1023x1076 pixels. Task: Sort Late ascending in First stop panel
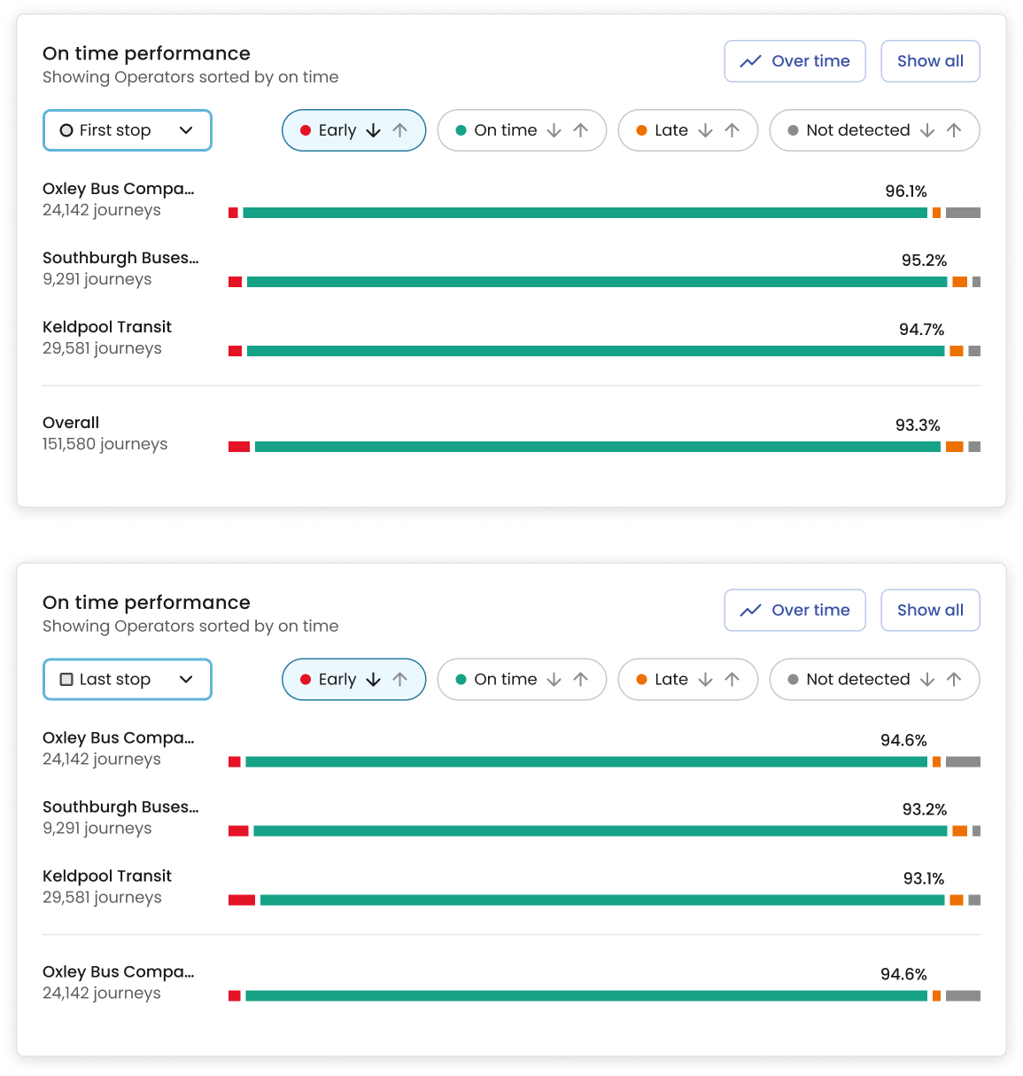(732, 130)
